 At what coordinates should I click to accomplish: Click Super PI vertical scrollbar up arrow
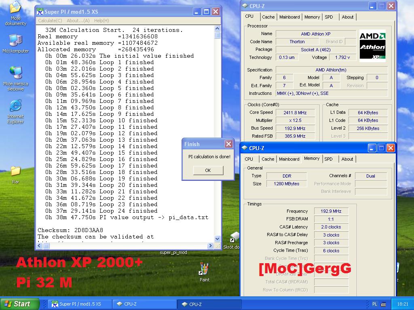(217, 29)
